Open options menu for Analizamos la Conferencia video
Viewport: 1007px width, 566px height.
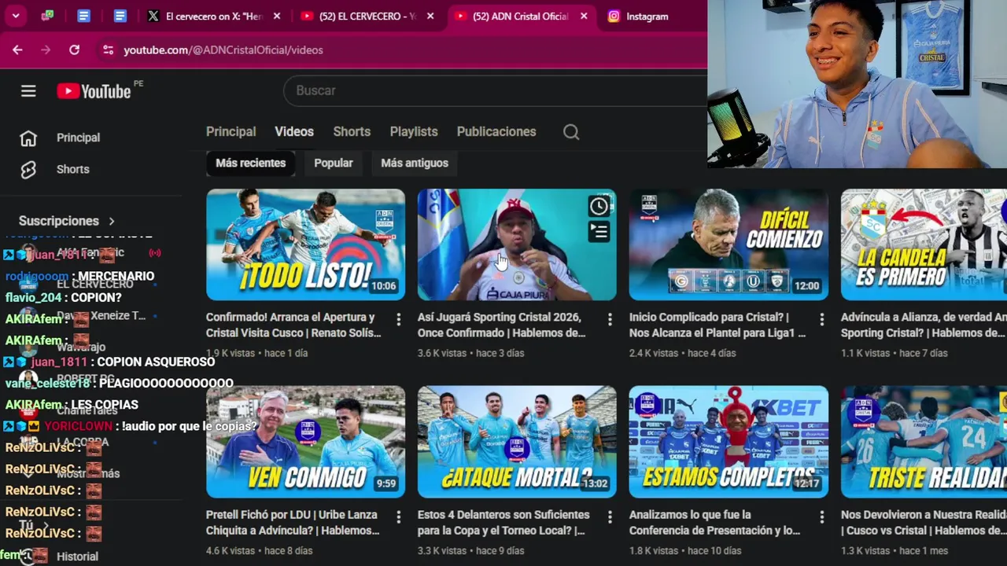point(822,516)
